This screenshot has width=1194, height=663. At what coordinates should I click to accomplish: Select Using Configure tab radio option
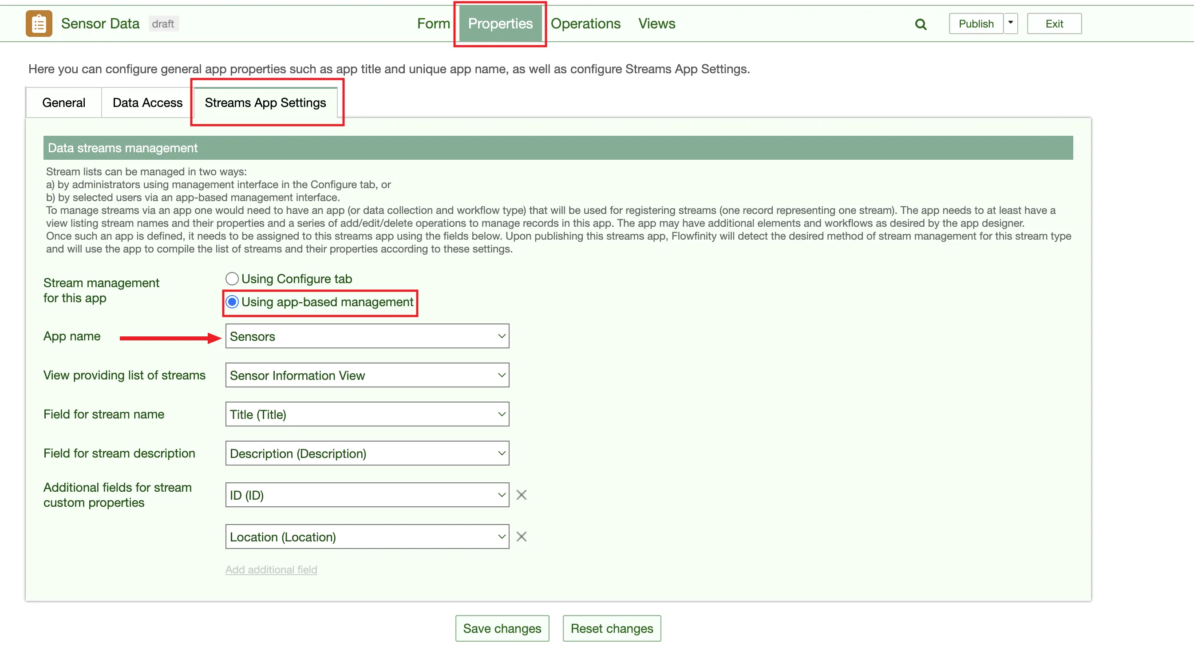tap(232, 278)
